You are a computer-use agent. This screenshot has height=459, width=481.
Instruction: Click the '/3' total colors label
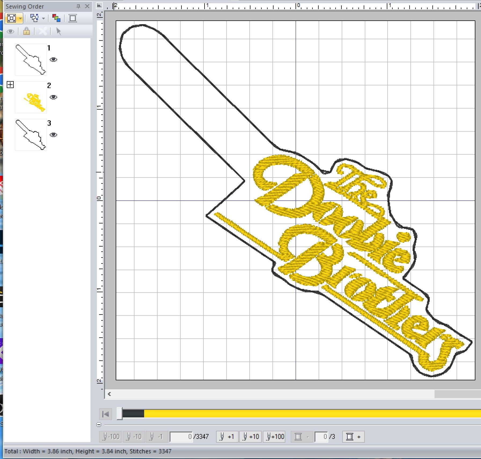[332, 437]
